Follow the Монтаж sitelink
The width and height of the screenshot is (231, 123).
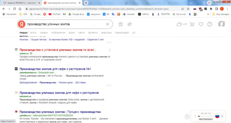(x=24, y=39)
